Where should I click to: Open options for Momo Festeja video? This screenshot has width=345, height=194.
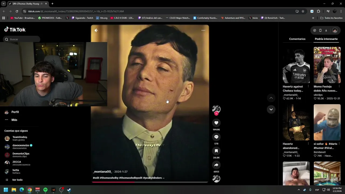tap(339, 86)
